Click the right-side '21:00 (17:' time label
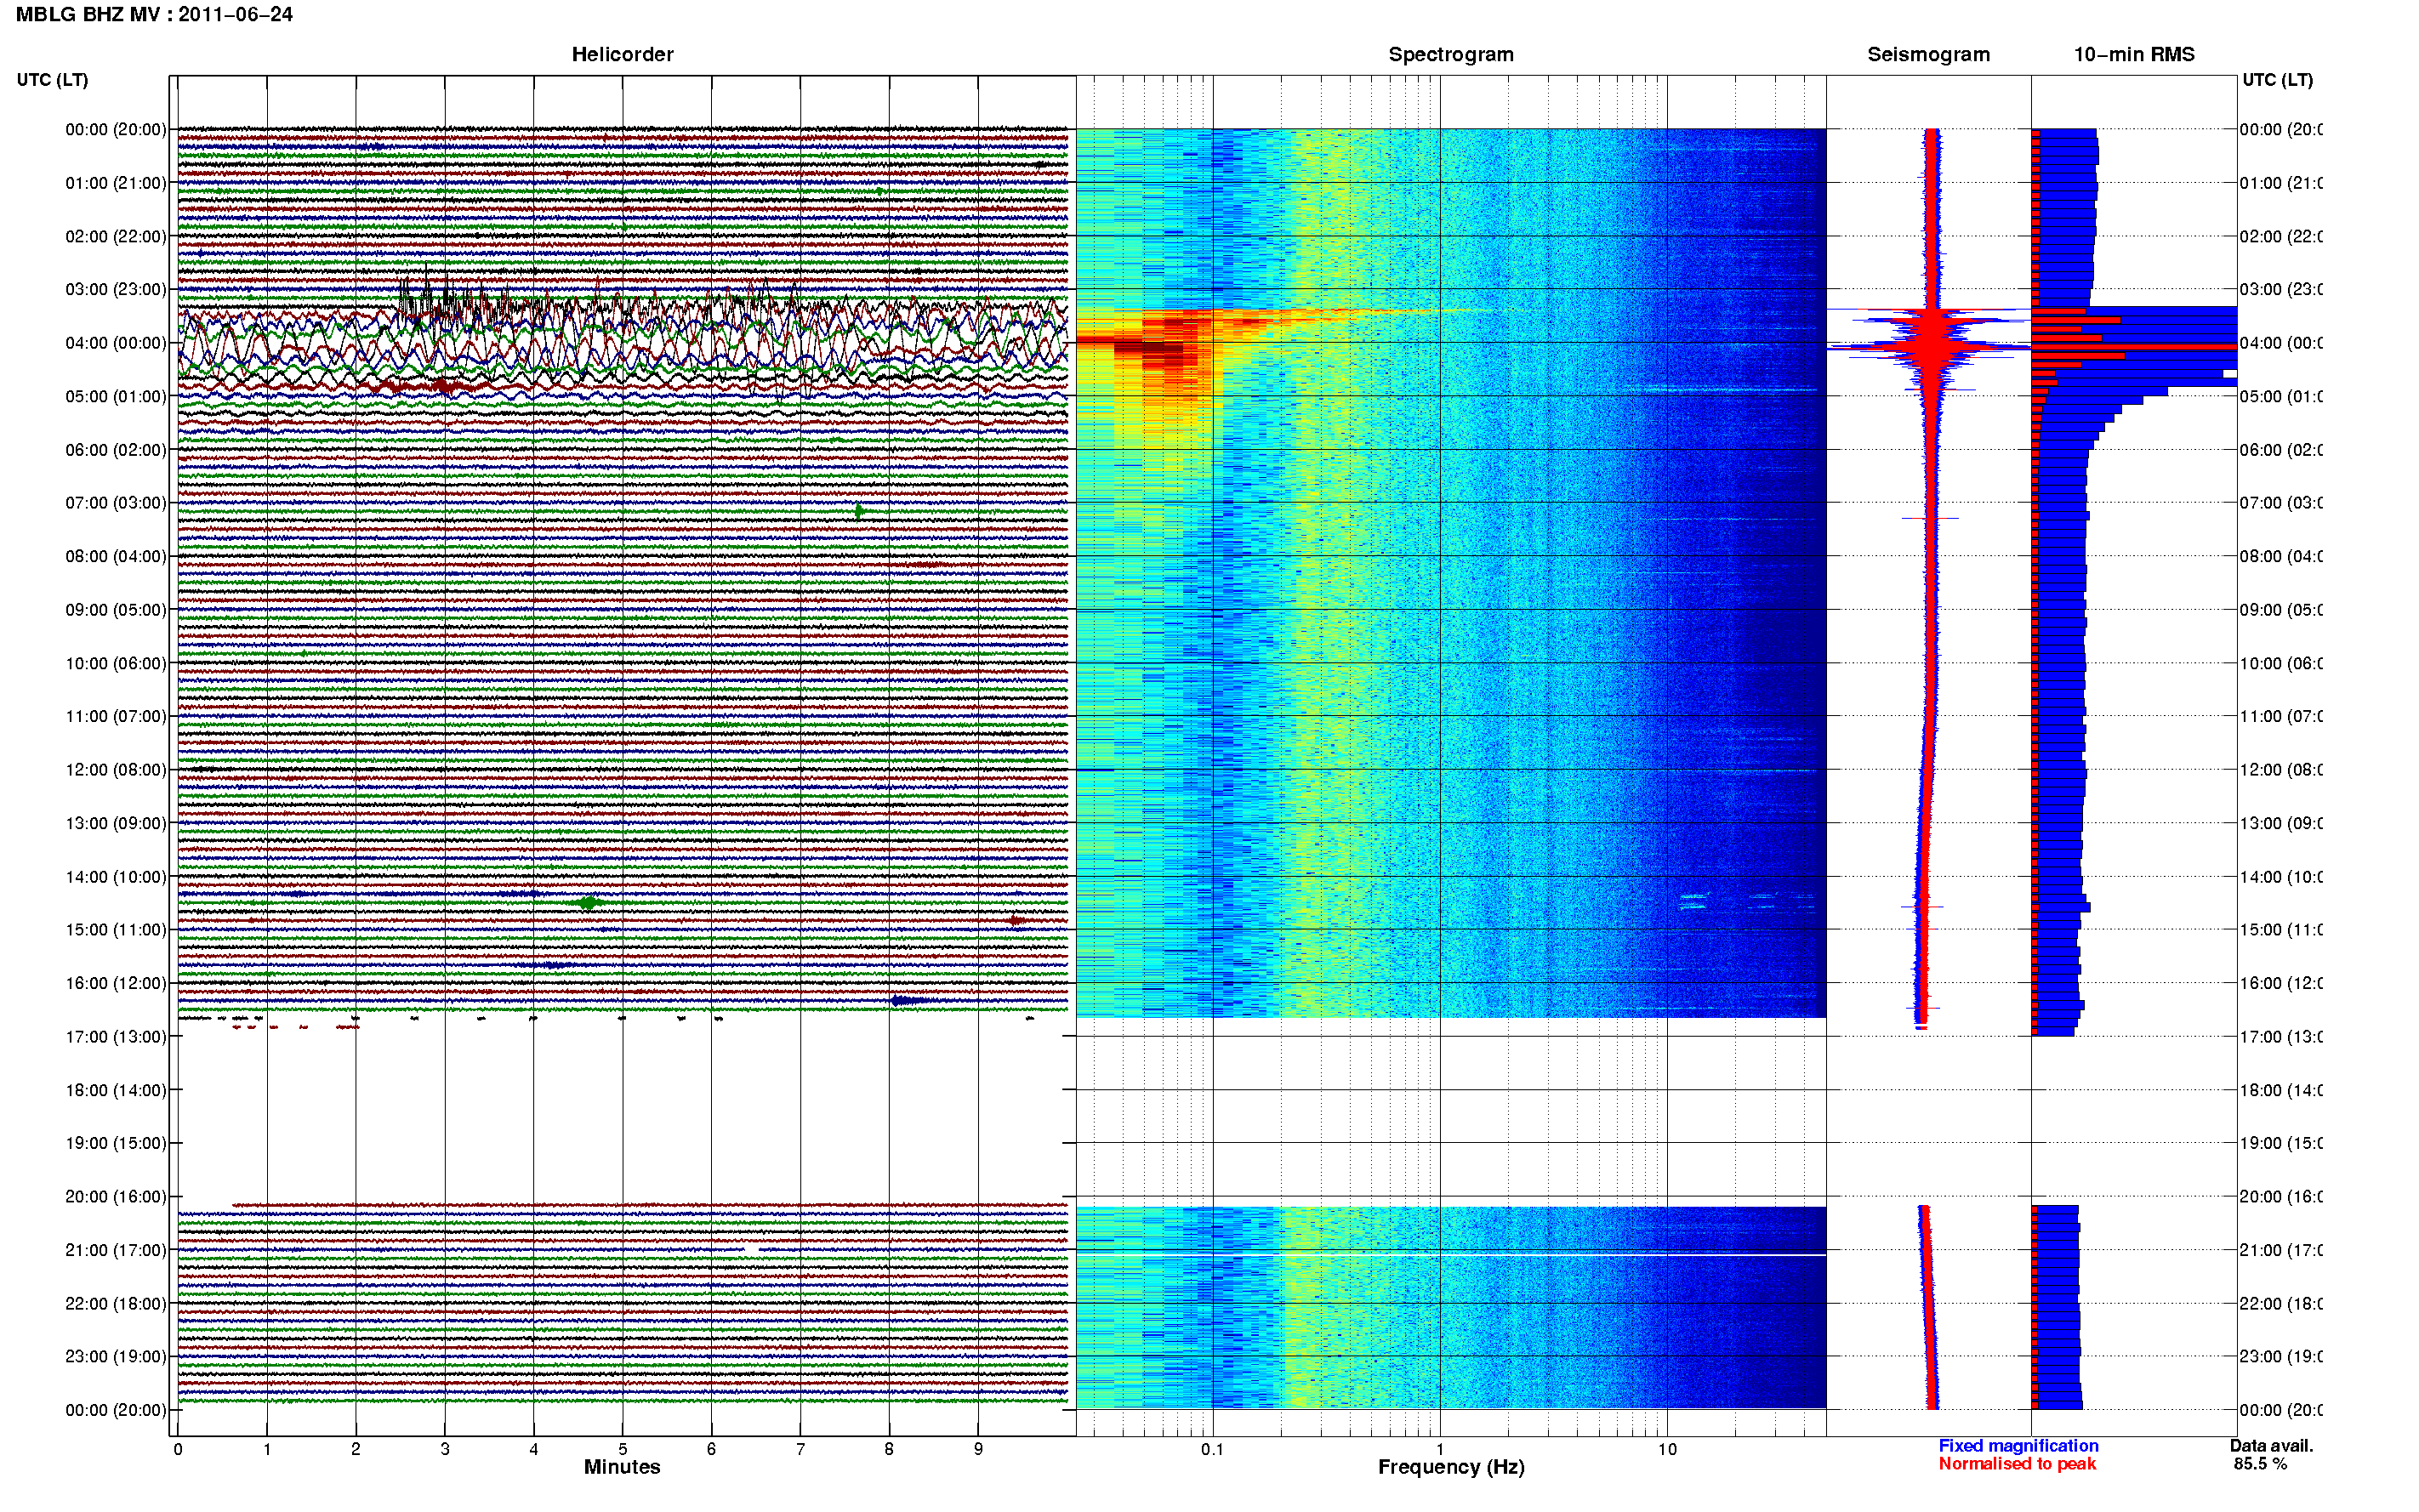Viewport: 2419px width, 1512px height. 2281,1251
